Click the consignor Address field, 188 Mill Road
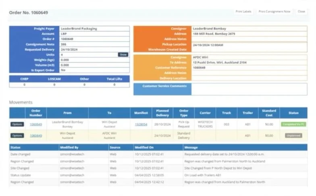This screenshot has width=316, height=196. (x=249, y=34)
